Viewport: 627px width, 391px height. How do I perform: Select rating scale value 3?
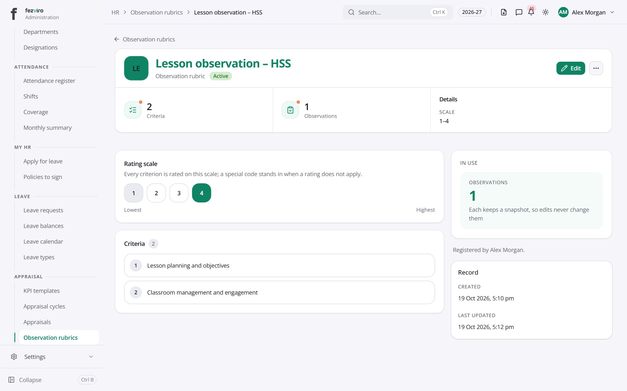179,193
